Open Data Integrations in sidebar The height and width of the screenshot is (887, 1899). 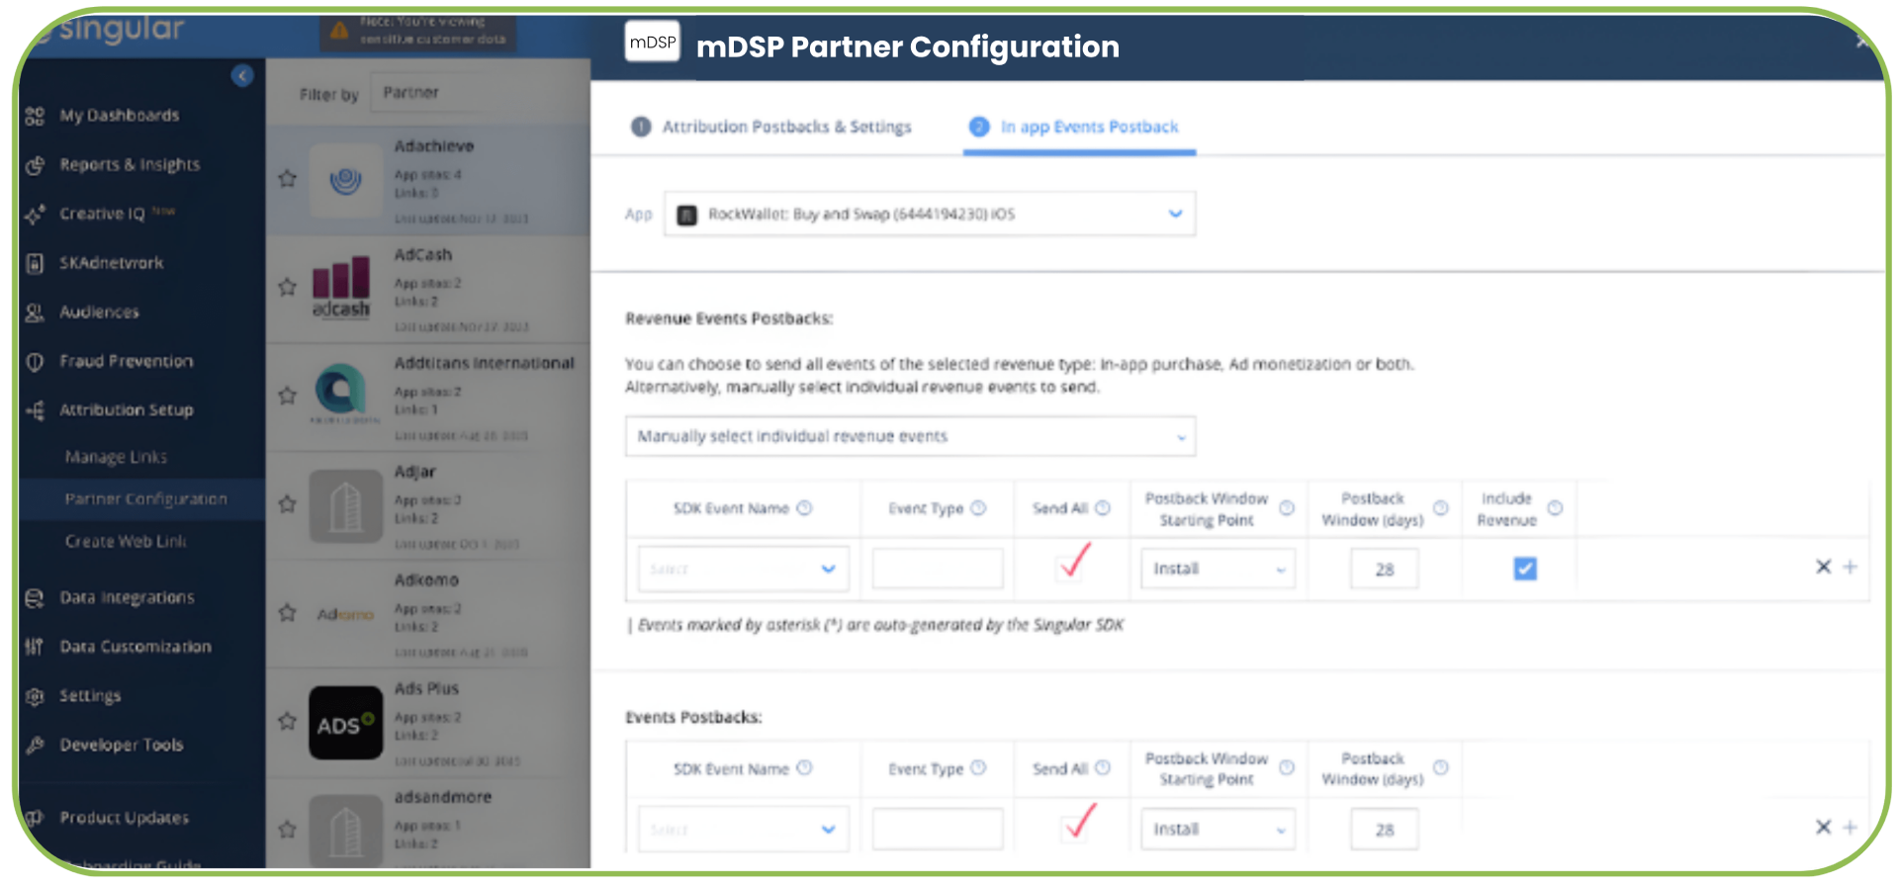[x=127, y=597]
